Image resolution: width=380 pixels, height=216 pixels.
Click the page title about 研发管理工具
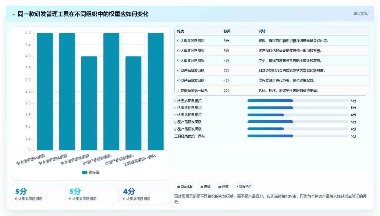[x=83, y=14]
